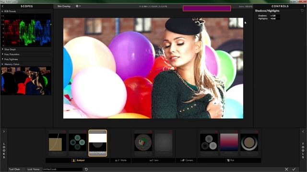Expand the Hue/Saturation scope

[x=2, y=54]
